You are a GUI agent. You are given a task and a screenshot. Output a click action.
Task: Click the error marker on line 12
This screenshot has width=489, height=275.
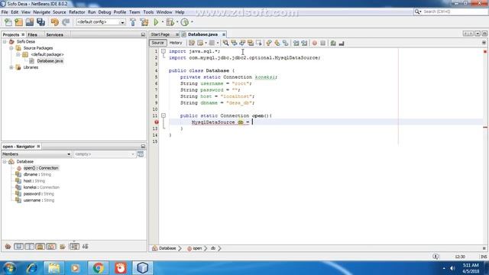[x=157, y=122]
